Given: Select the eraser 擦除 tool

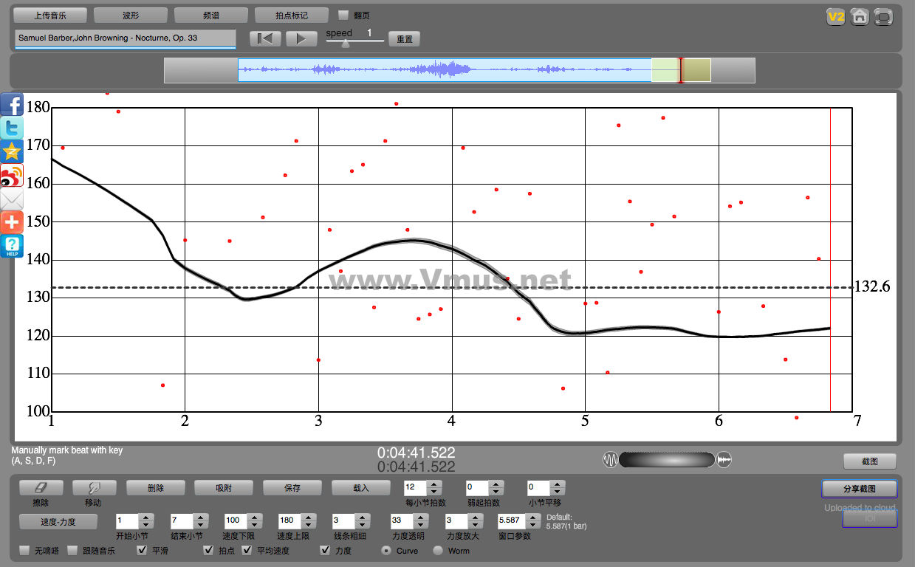Looking at the screenshot, I should click(41, 488).
